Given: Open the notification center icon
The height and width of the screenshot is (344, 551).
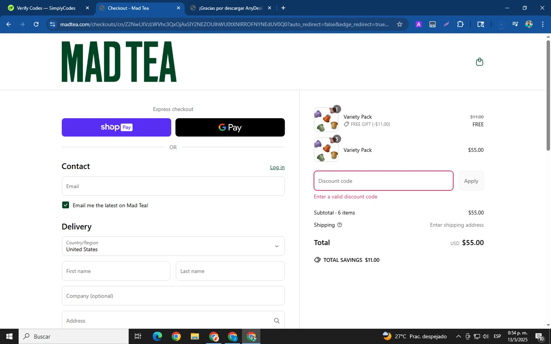Looking at the screenshot, I should [x=539, y=336].
